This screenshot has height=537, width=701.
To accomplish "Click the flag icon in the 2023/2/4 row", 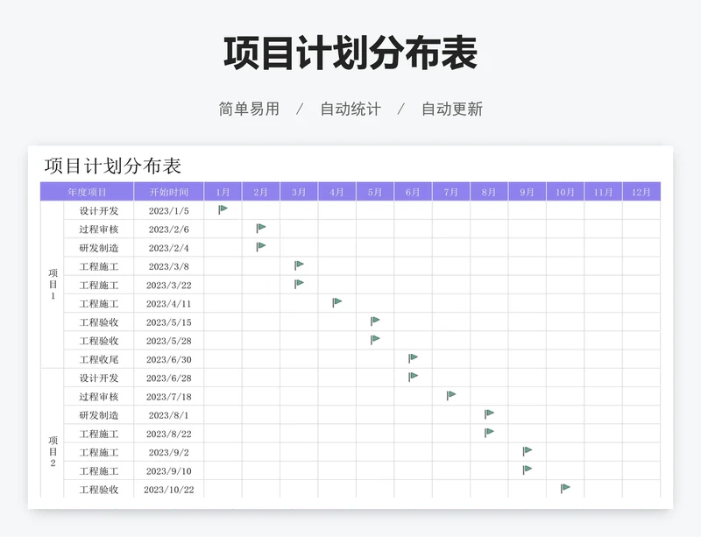I will (x=261, y=246).
